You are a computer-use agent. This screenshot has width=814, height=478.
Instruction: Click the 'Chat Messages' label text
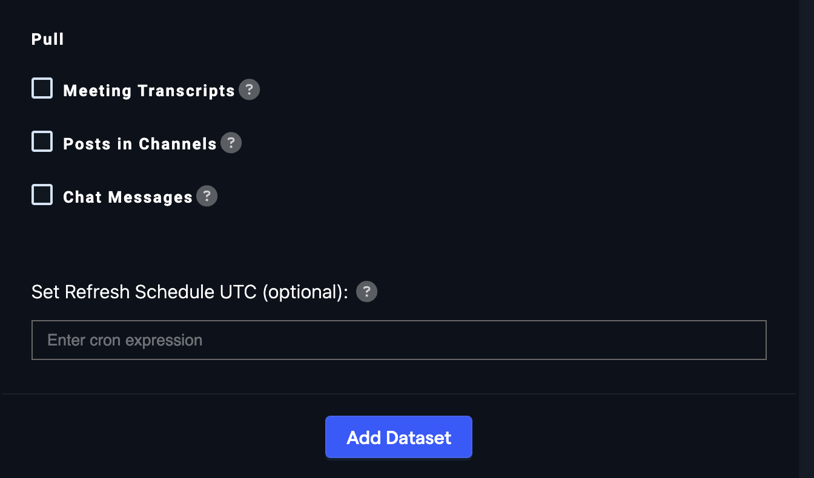pyautogui.click(x=128, y=197)
